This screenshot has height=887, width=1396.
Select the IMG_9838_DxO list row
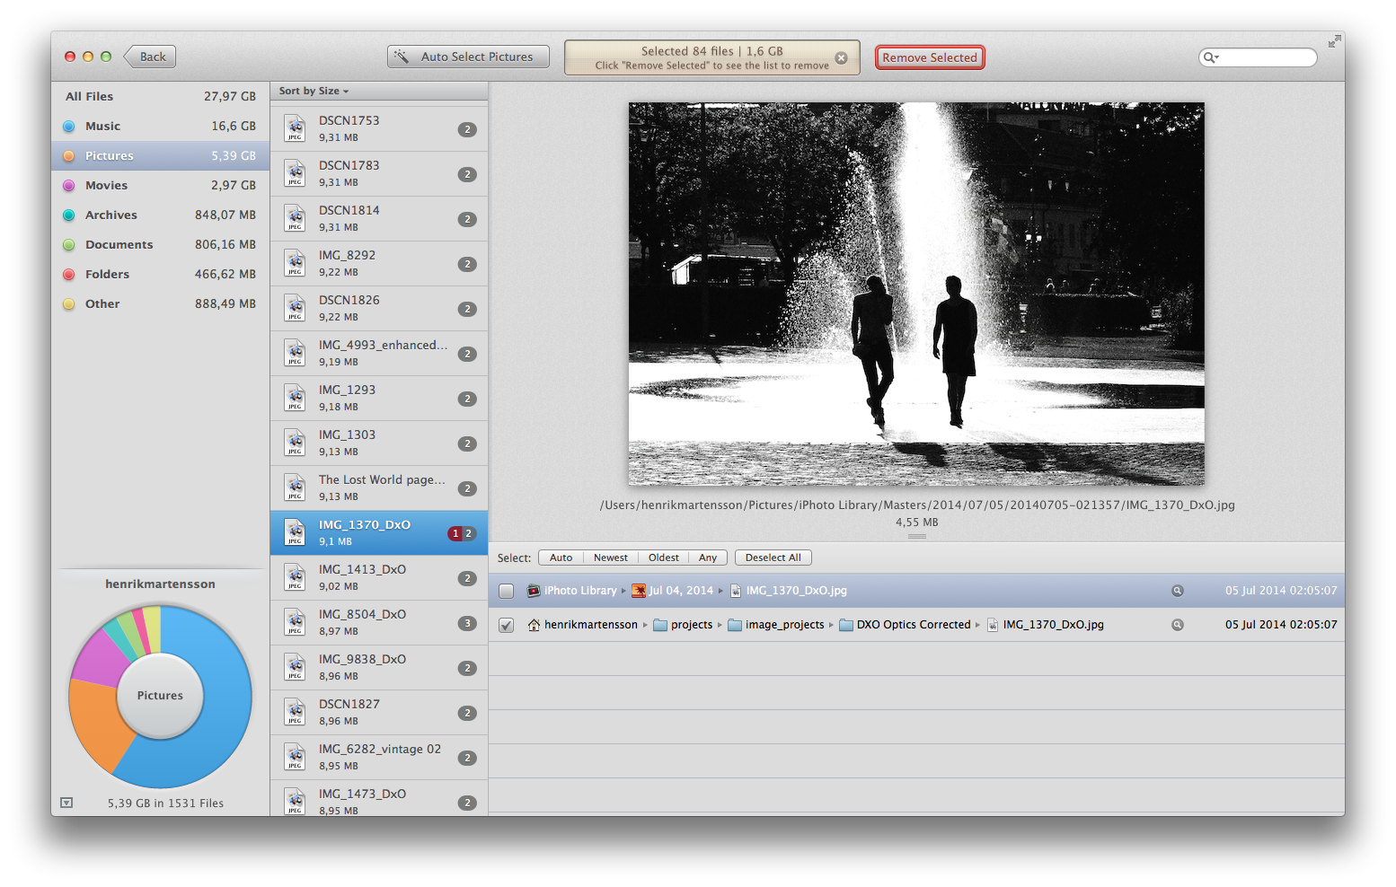tap(379, 668)
